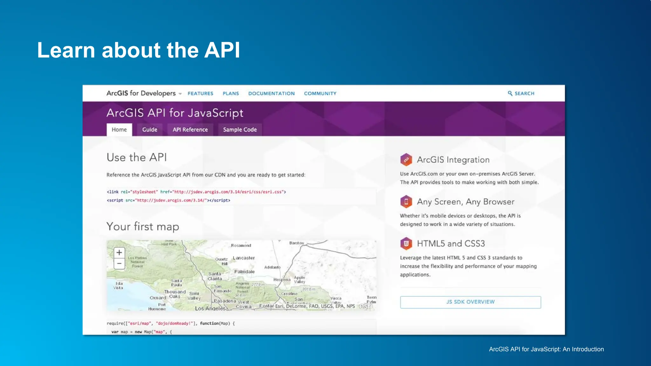This screenshot has width=651, height=366.
Task: Click the esri logo on the map
Action: point(366,306)
